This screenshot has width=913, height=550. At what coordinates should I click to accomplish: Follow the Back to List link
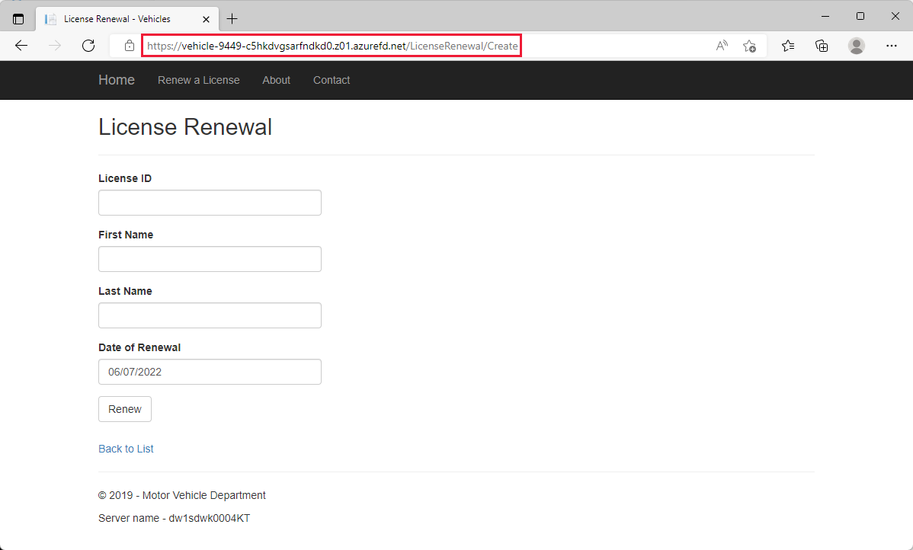click(x=126, y=449)
